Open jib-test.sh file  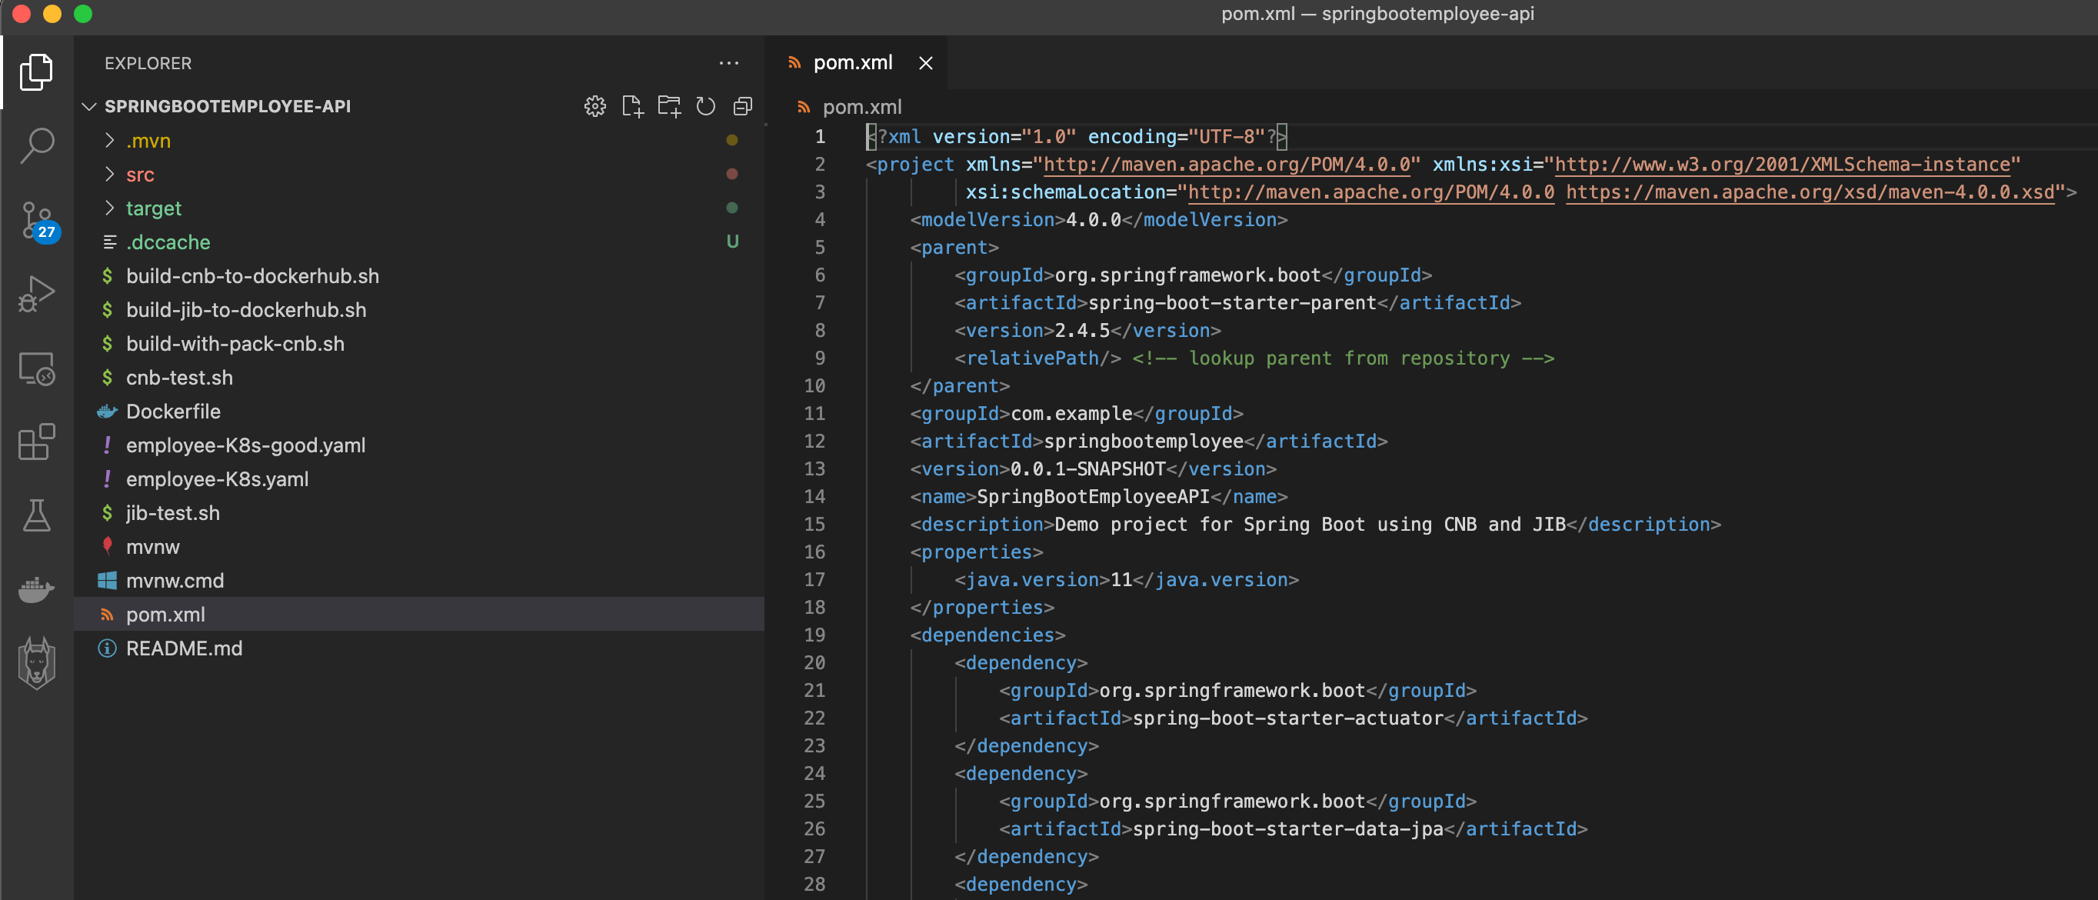[418, 512]
